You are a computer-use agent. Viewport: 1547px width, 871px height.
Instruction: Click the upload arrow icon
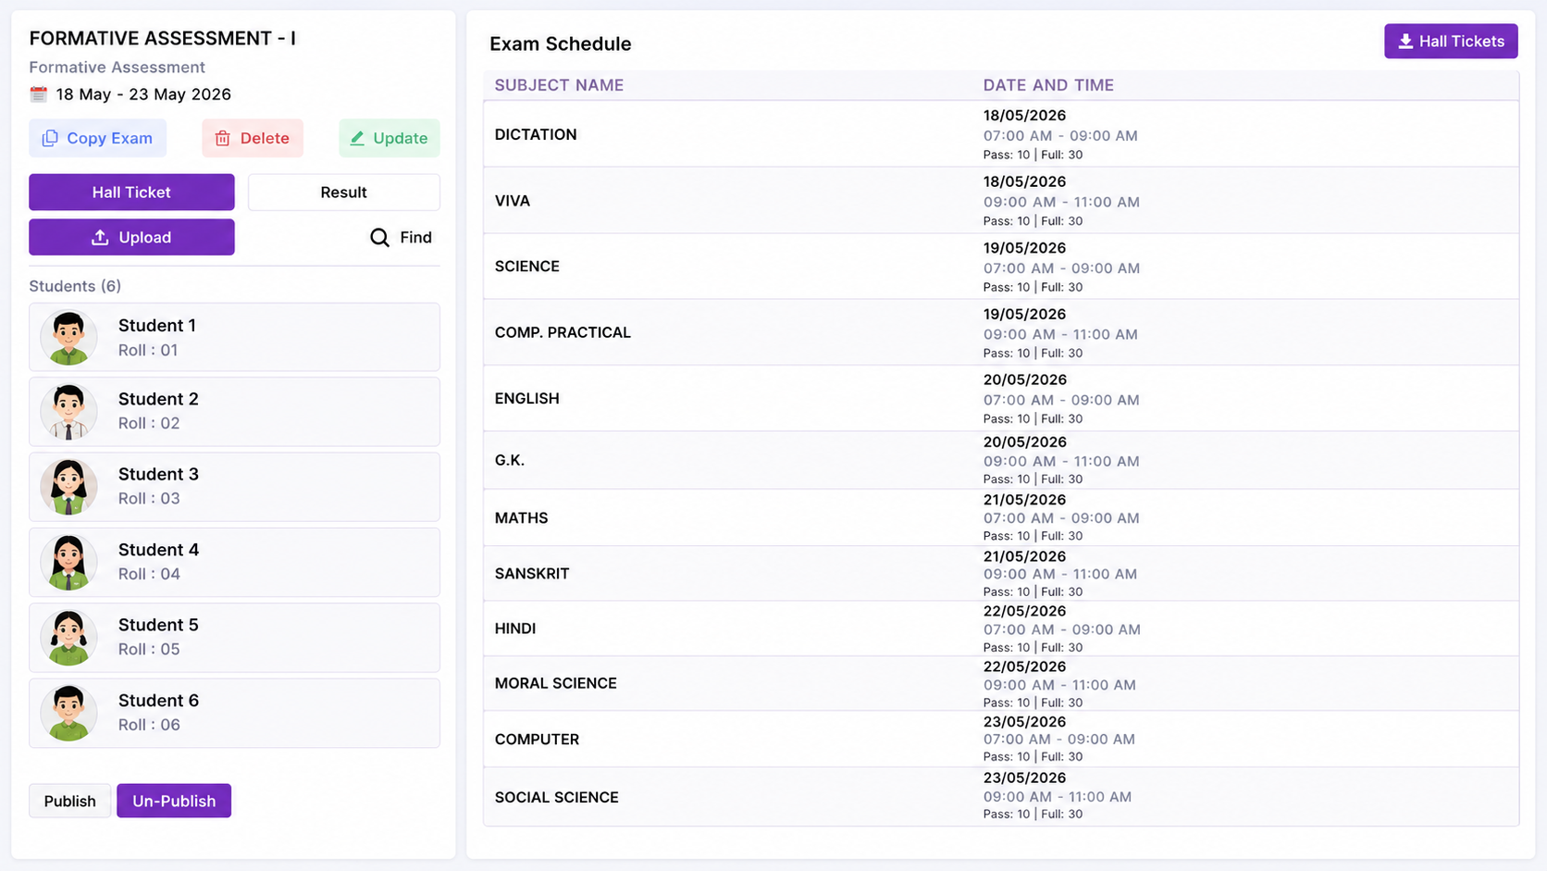(100, 238)
